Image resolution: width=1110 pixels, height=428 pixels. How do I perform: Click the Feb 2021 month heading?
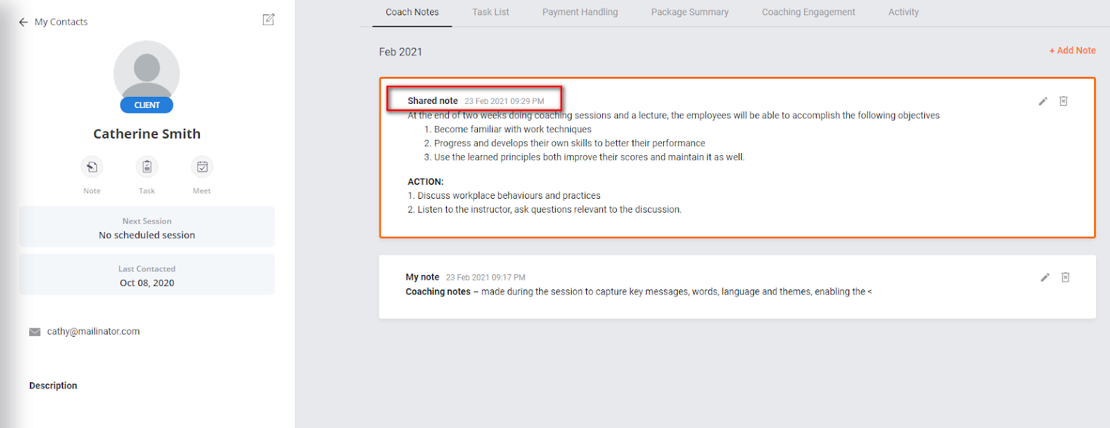coord(400,52)
